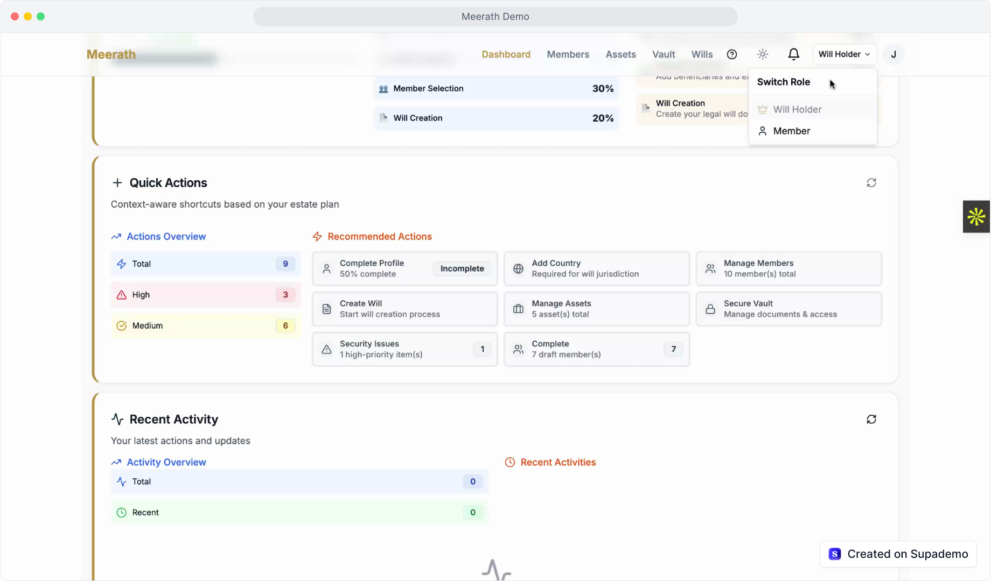Viewport: 991px width, 581px height.
Task: Open the Complete draft members card
Action: [x=597, y=349]
